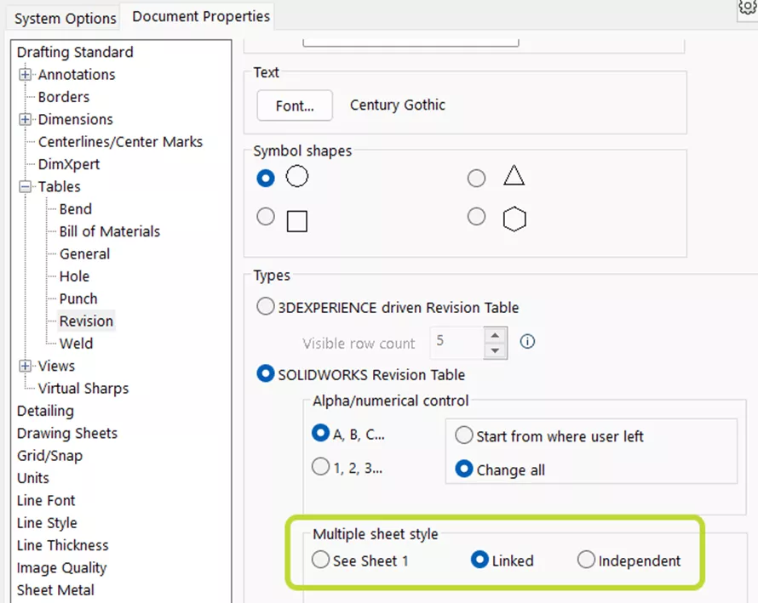Switch to the System Options tab
The height and width of the screenshot is (603, 758).
tap(62, 17)
